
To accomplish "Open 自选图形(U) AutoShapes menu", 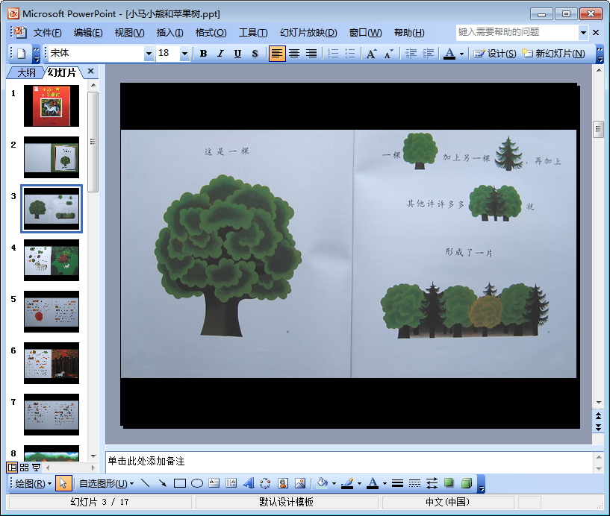I will pos(106,484).
